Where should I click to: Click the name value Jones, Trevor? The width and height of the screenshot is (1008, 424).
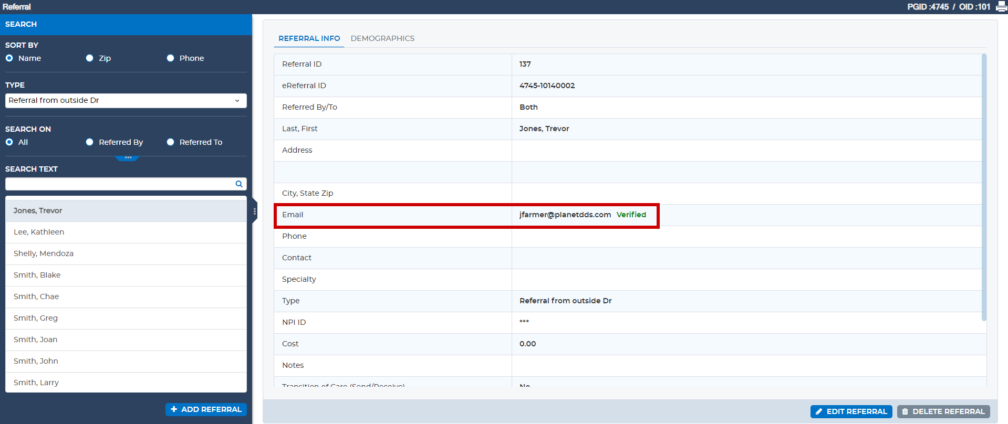[x=544, y=129]
